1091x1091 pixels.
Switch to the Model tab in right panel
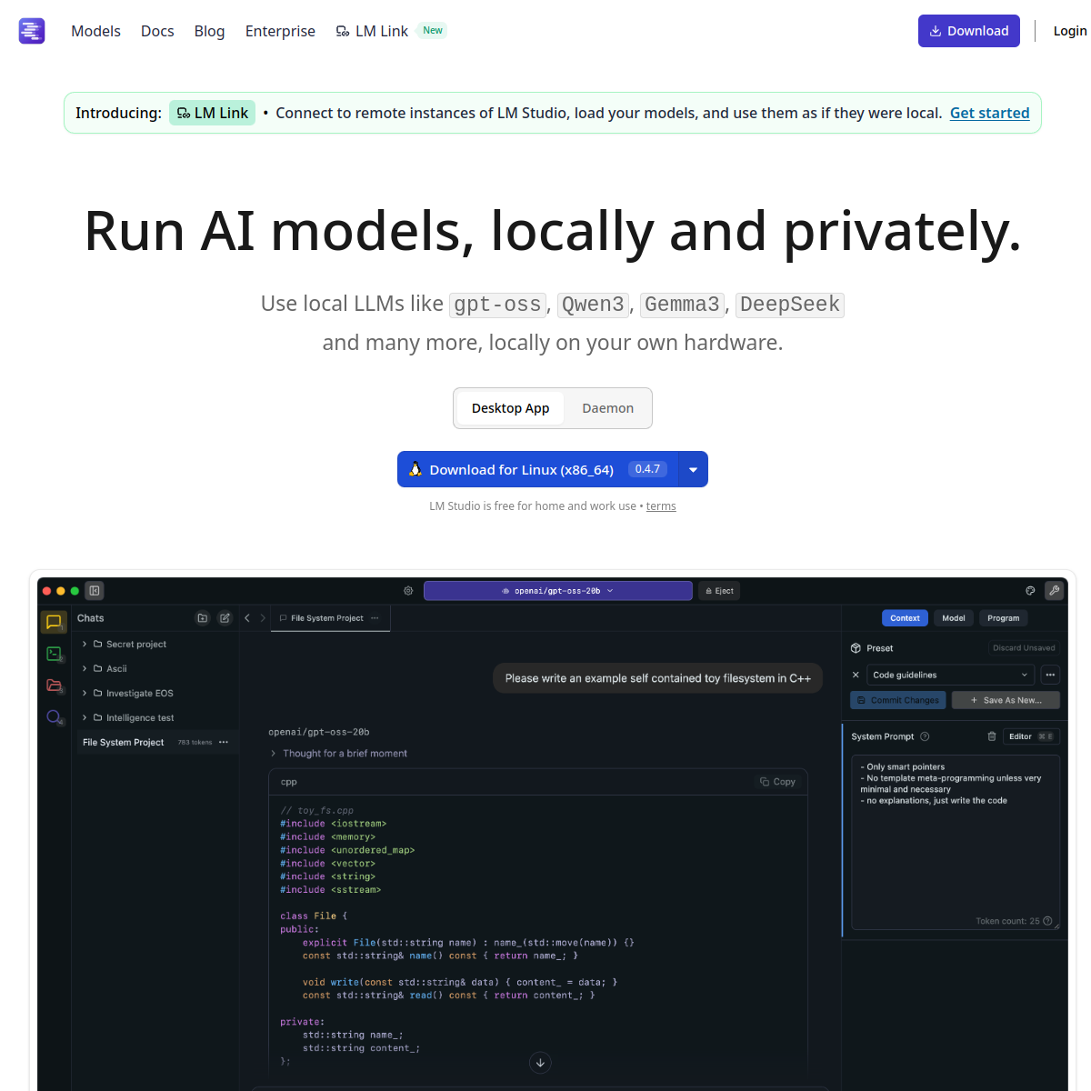tap(953, 618)
